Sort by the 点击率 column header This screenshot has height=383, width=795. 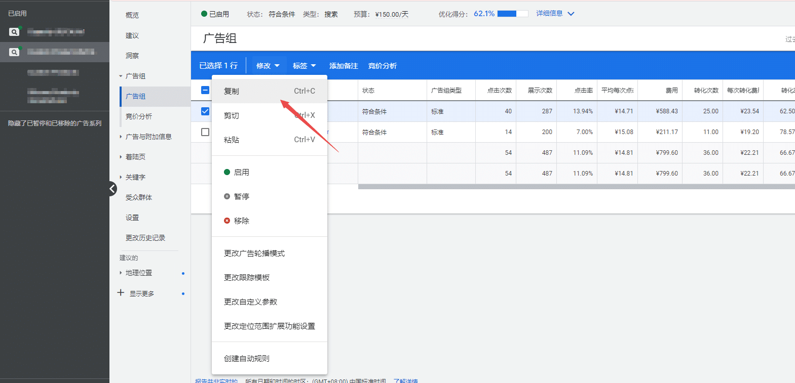point(584,91)
